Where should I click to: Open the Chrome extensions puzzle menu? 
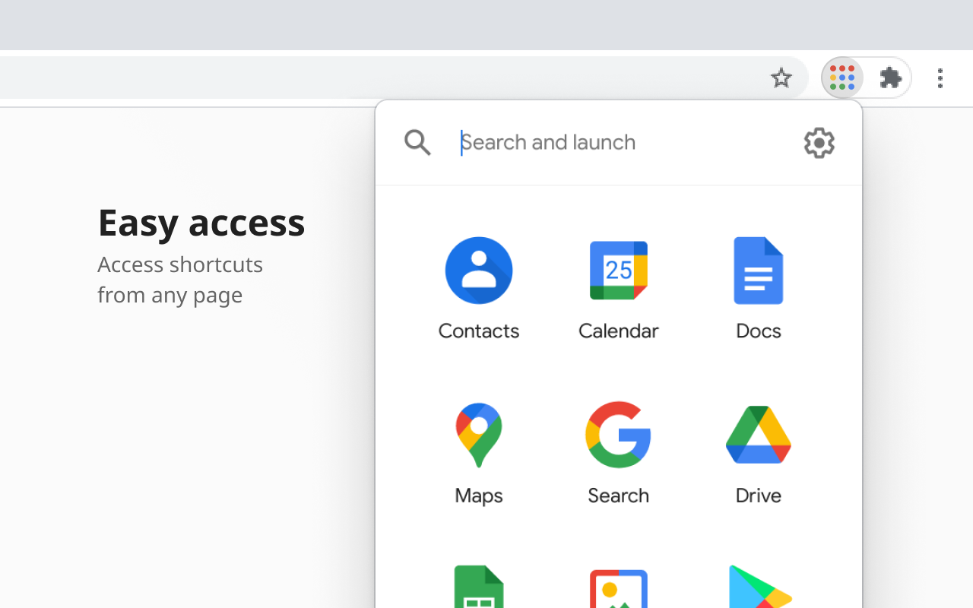889,78
